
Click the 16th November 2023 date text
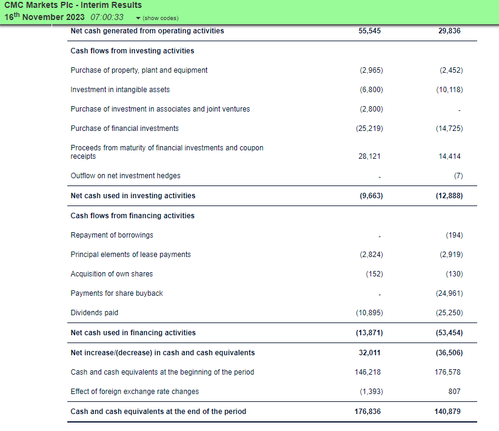pos(44,17)
